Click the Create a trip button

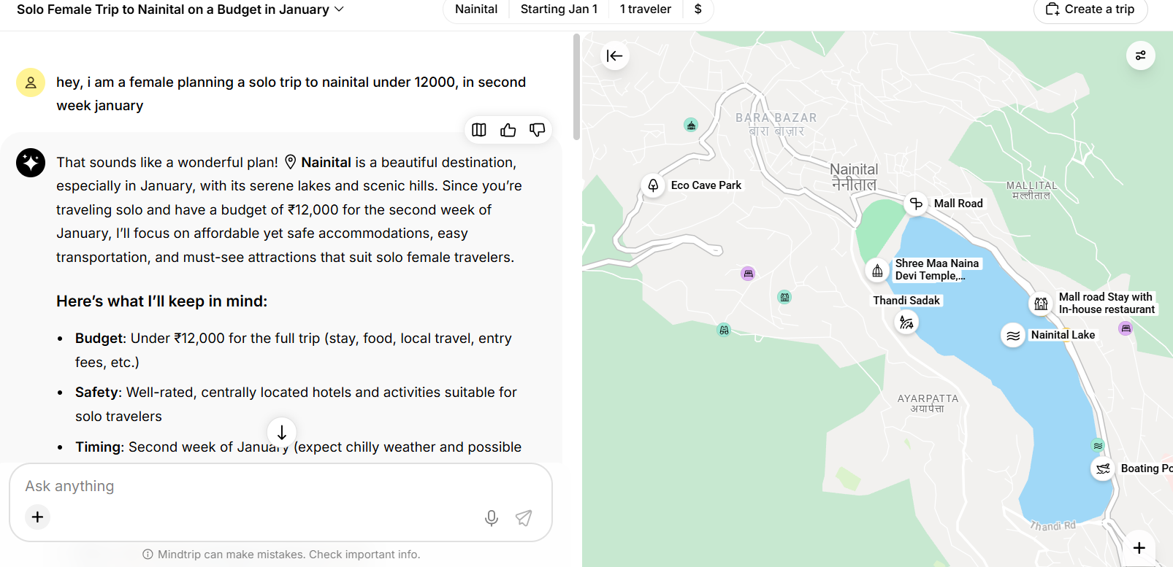[x=1090, y=9]
